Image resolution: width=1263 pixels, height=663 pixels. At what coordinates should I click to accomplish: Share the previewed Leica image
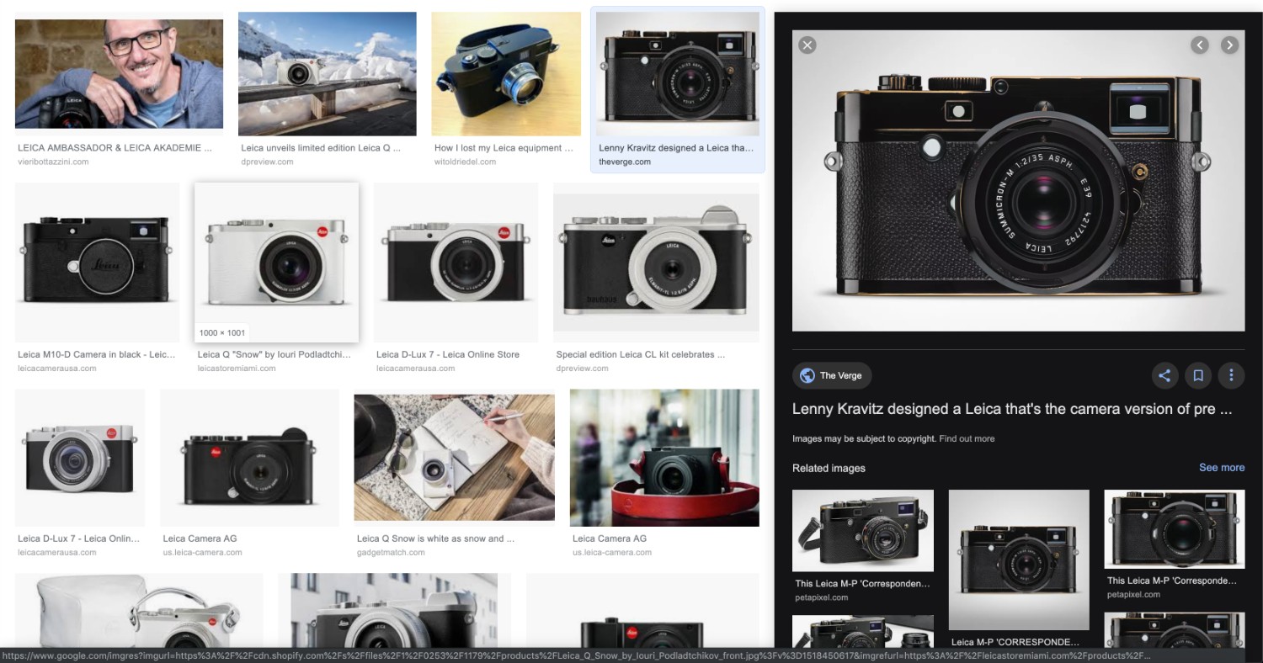click(x=1164, y=375)
